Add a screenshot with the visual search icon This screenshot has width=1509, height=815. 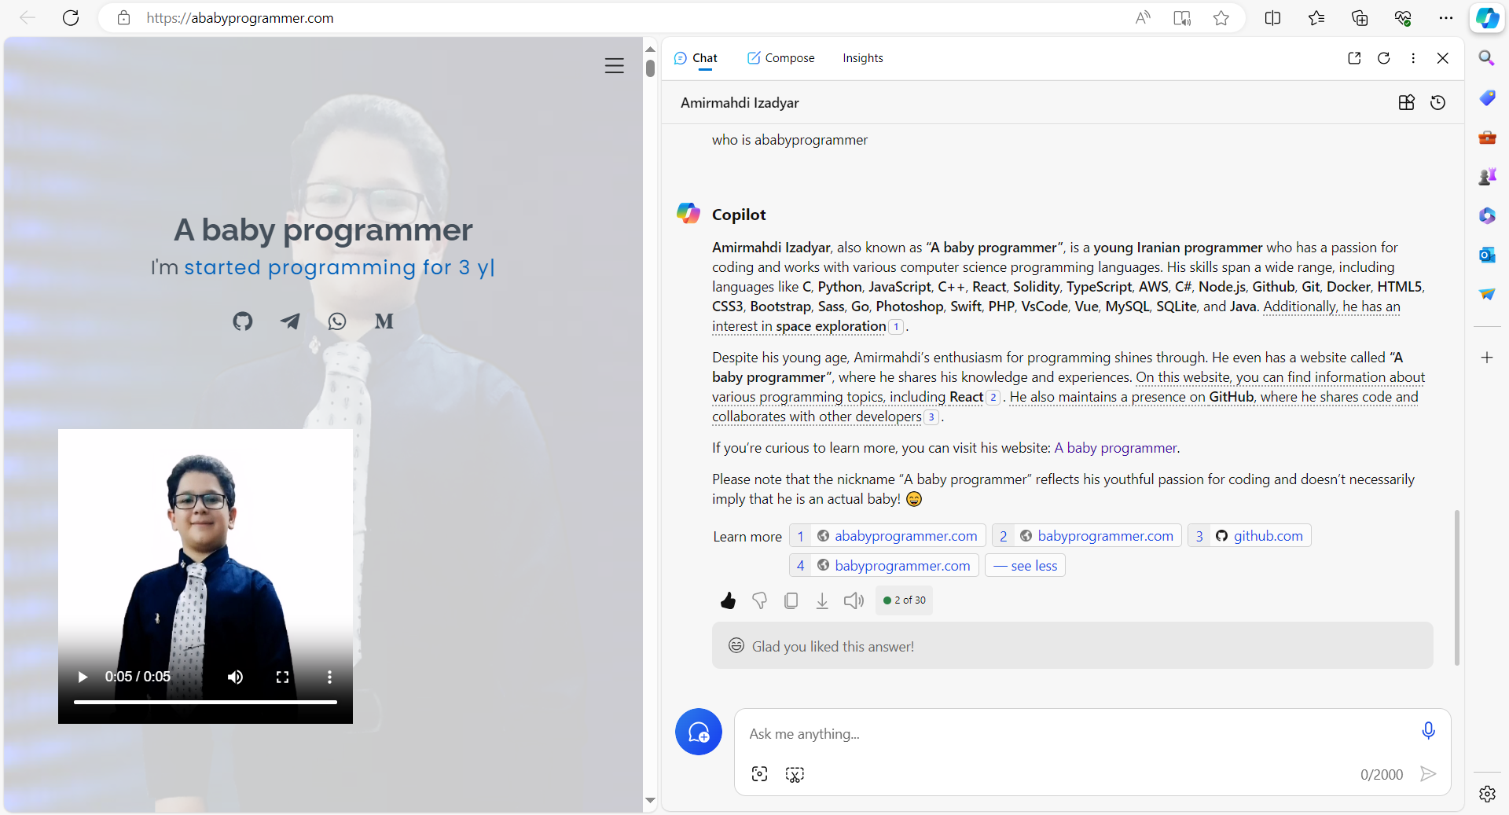[x=759, y=774]
